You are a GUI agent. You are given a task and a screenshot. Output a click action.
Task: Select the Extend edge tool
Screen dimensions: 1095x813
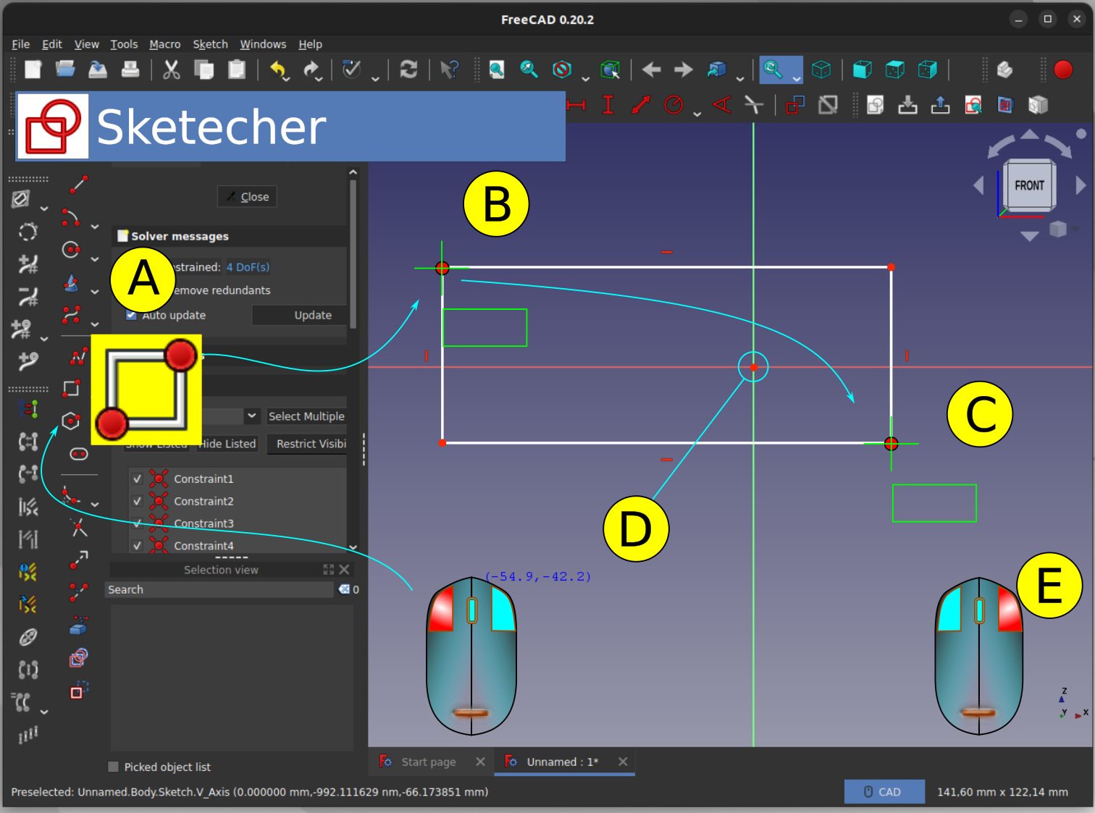78,560
